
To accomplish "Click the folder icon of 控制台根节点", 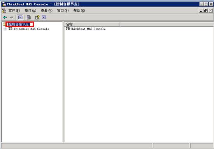I will coord(4,24).
